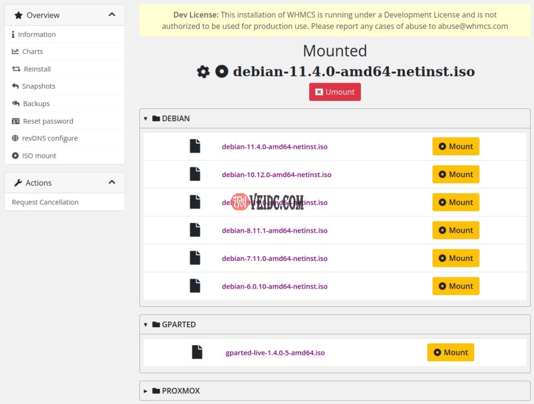Mount debian-7.11.0-amd64-netinst.iso

click(x=456, y=258)
